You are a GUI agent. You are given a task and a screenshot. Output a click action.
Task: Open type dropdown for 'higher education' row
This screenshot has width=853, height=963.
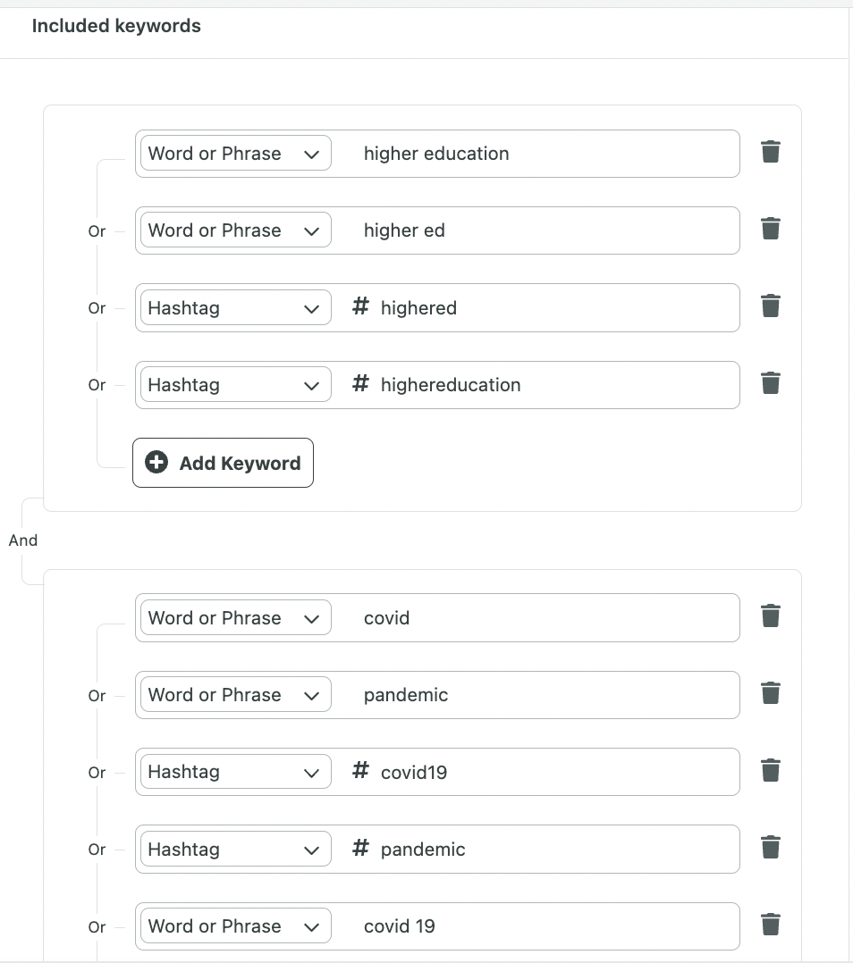[x=236, y=154]
